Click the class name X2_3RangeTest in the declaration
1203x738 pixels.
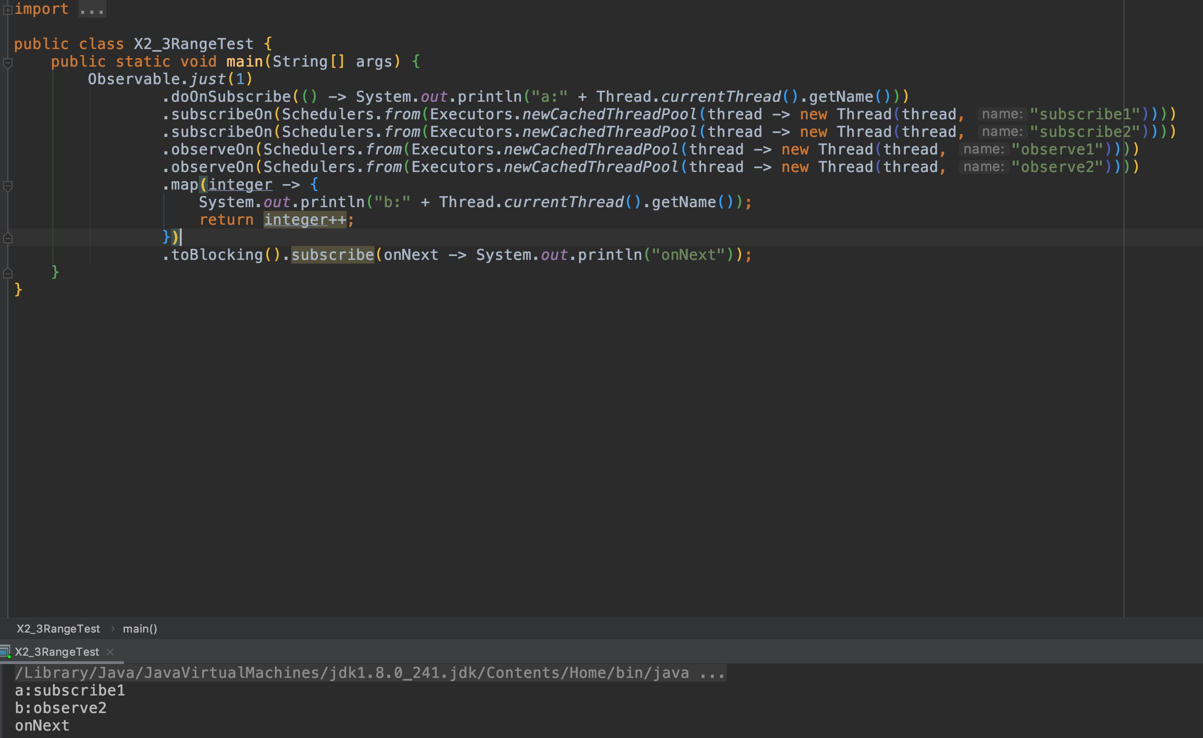pyautogui.click(x=193, y=44)
